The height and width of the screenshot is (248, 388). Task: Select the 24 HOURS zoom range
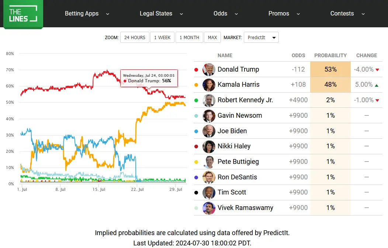click(x=135, y=38)
